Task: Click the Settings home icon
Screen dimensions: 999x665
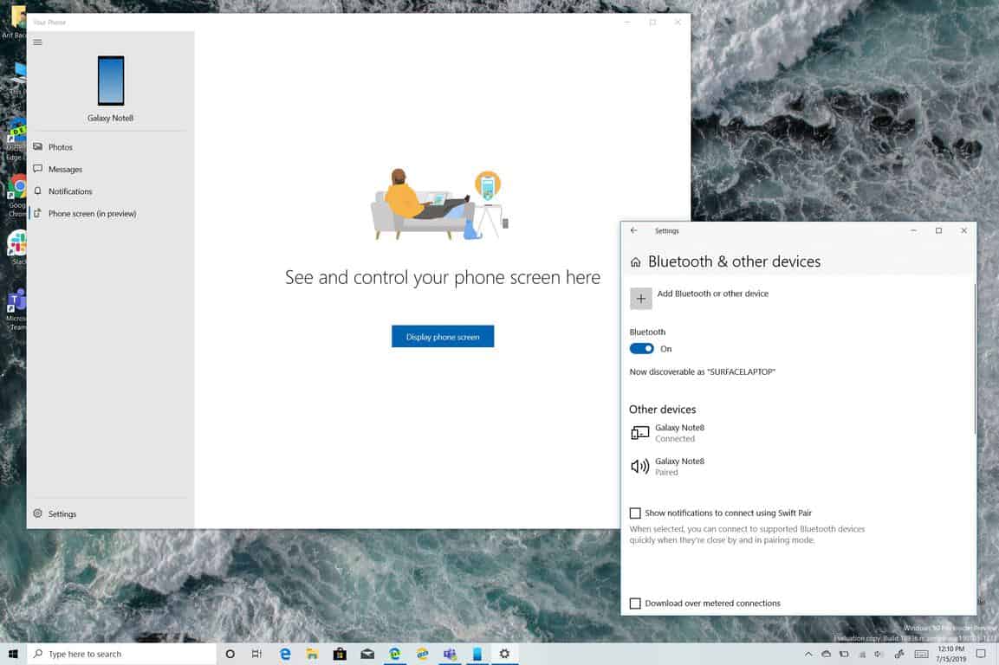Action: click(x=636, y=262)
